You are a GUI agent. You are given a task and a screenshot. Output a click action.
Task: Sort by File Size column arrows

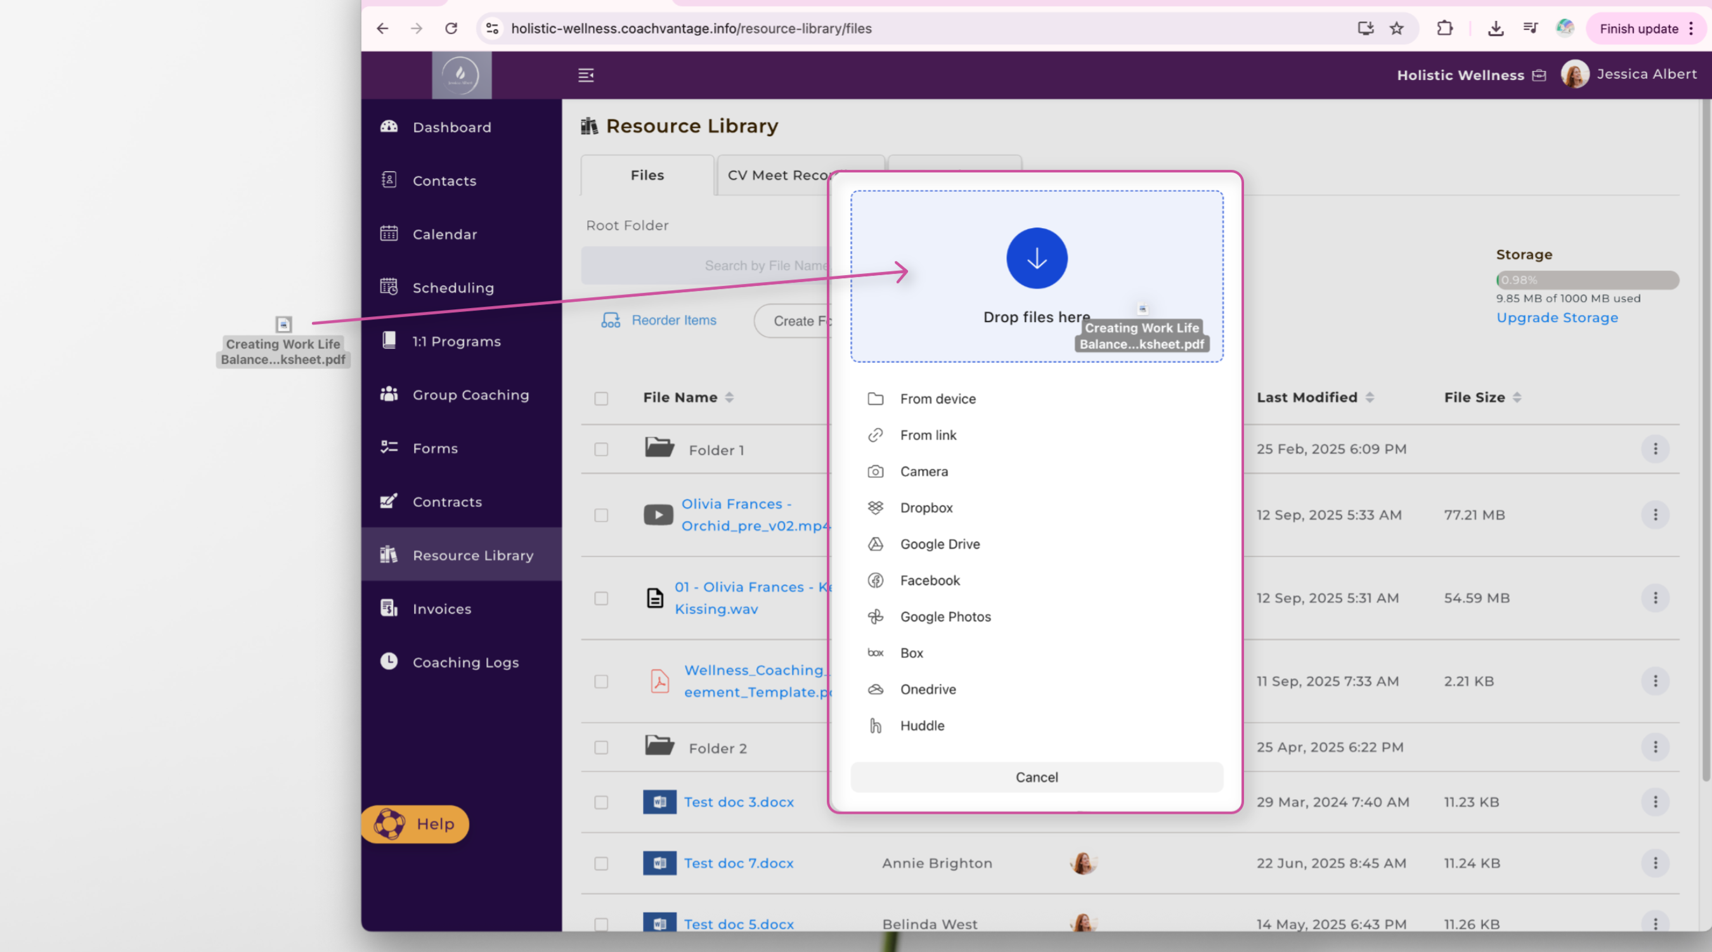(1517, 397)
